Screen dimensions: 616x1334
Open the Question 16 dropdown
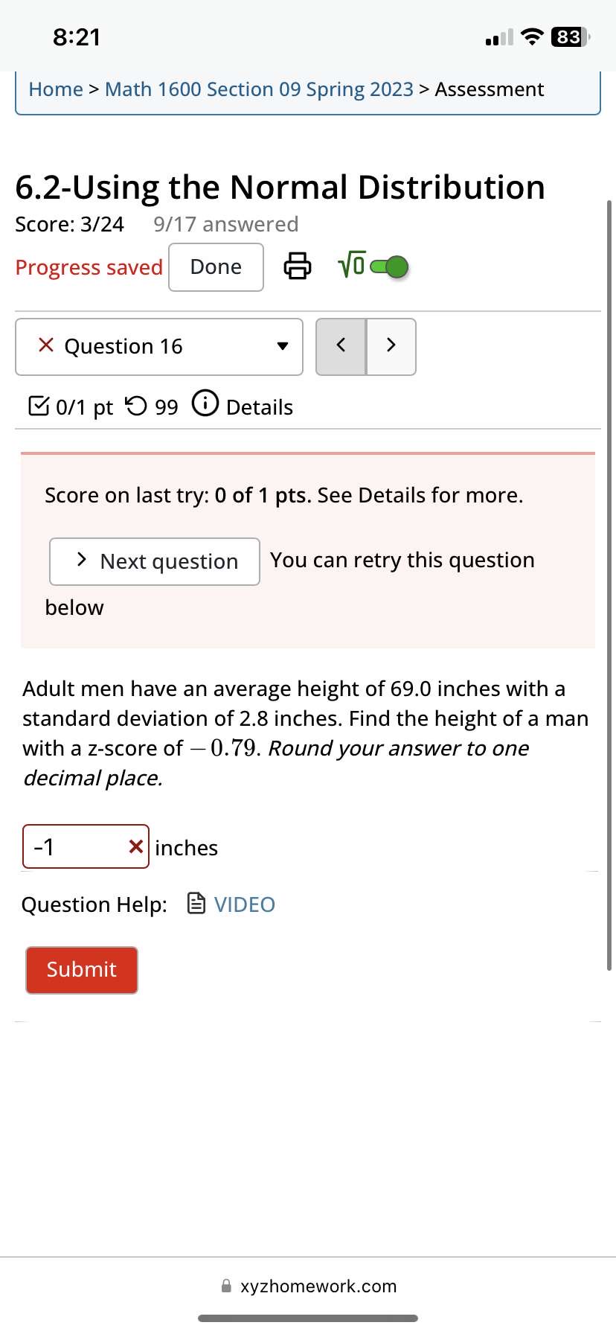tap(158, 346)
